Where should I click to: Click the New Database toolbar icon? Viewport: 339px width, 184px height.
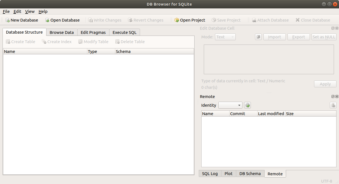click(8, 20)
